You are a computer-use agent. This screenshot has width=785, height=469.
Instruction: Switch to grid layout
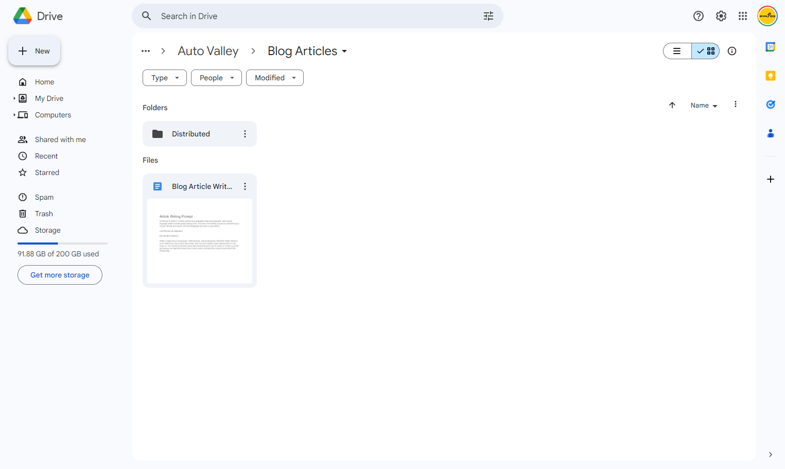(705, 51)
